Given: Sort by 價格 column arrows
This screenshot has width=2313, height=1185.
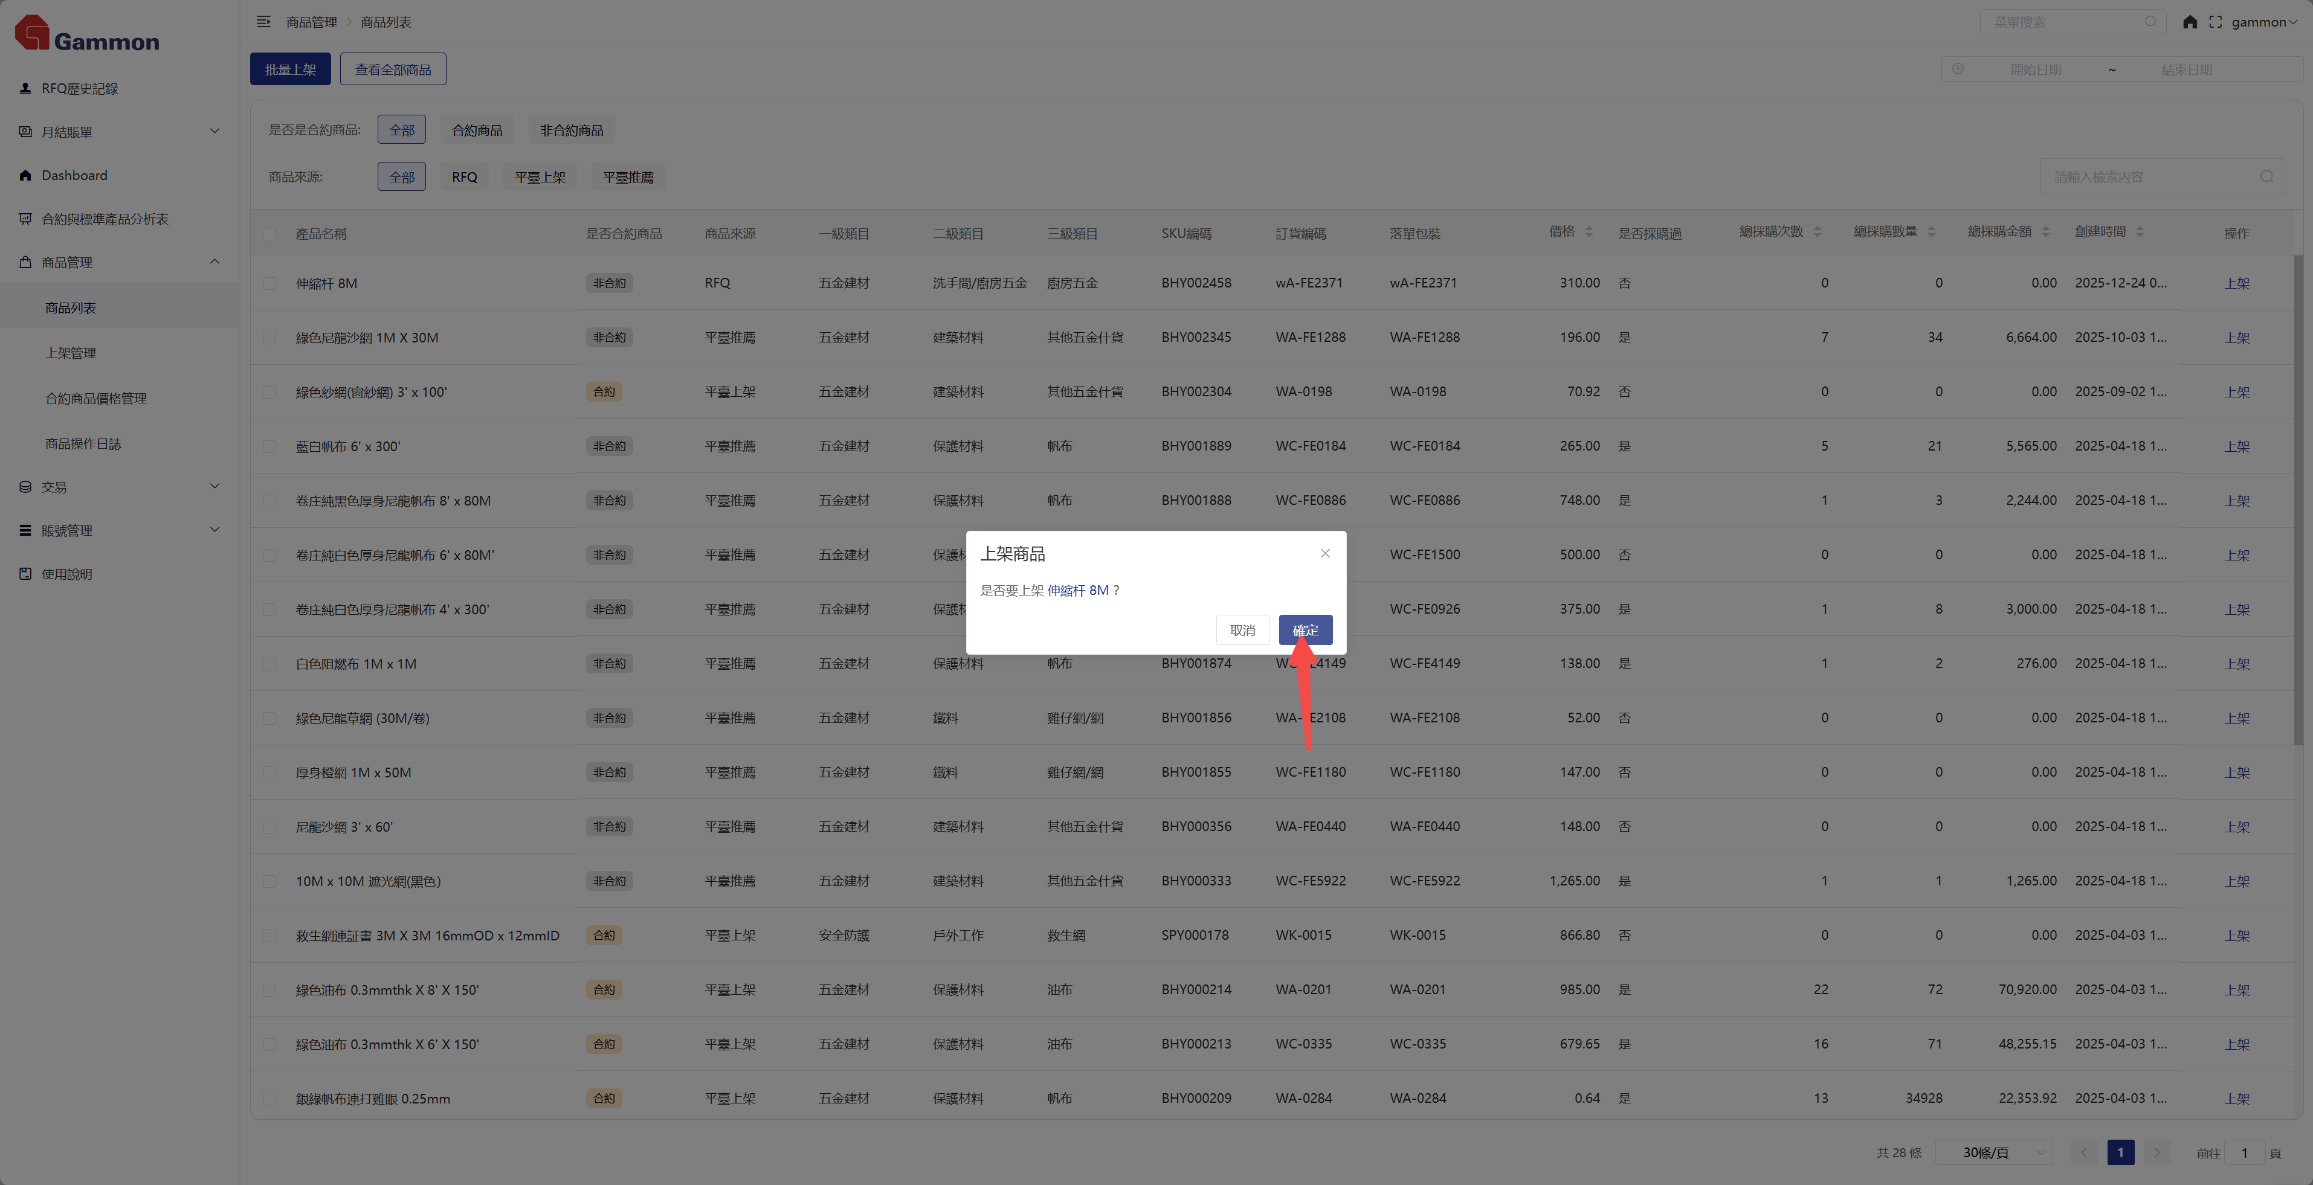Looking at the screenshot, I should click(x=1589, y=231).
